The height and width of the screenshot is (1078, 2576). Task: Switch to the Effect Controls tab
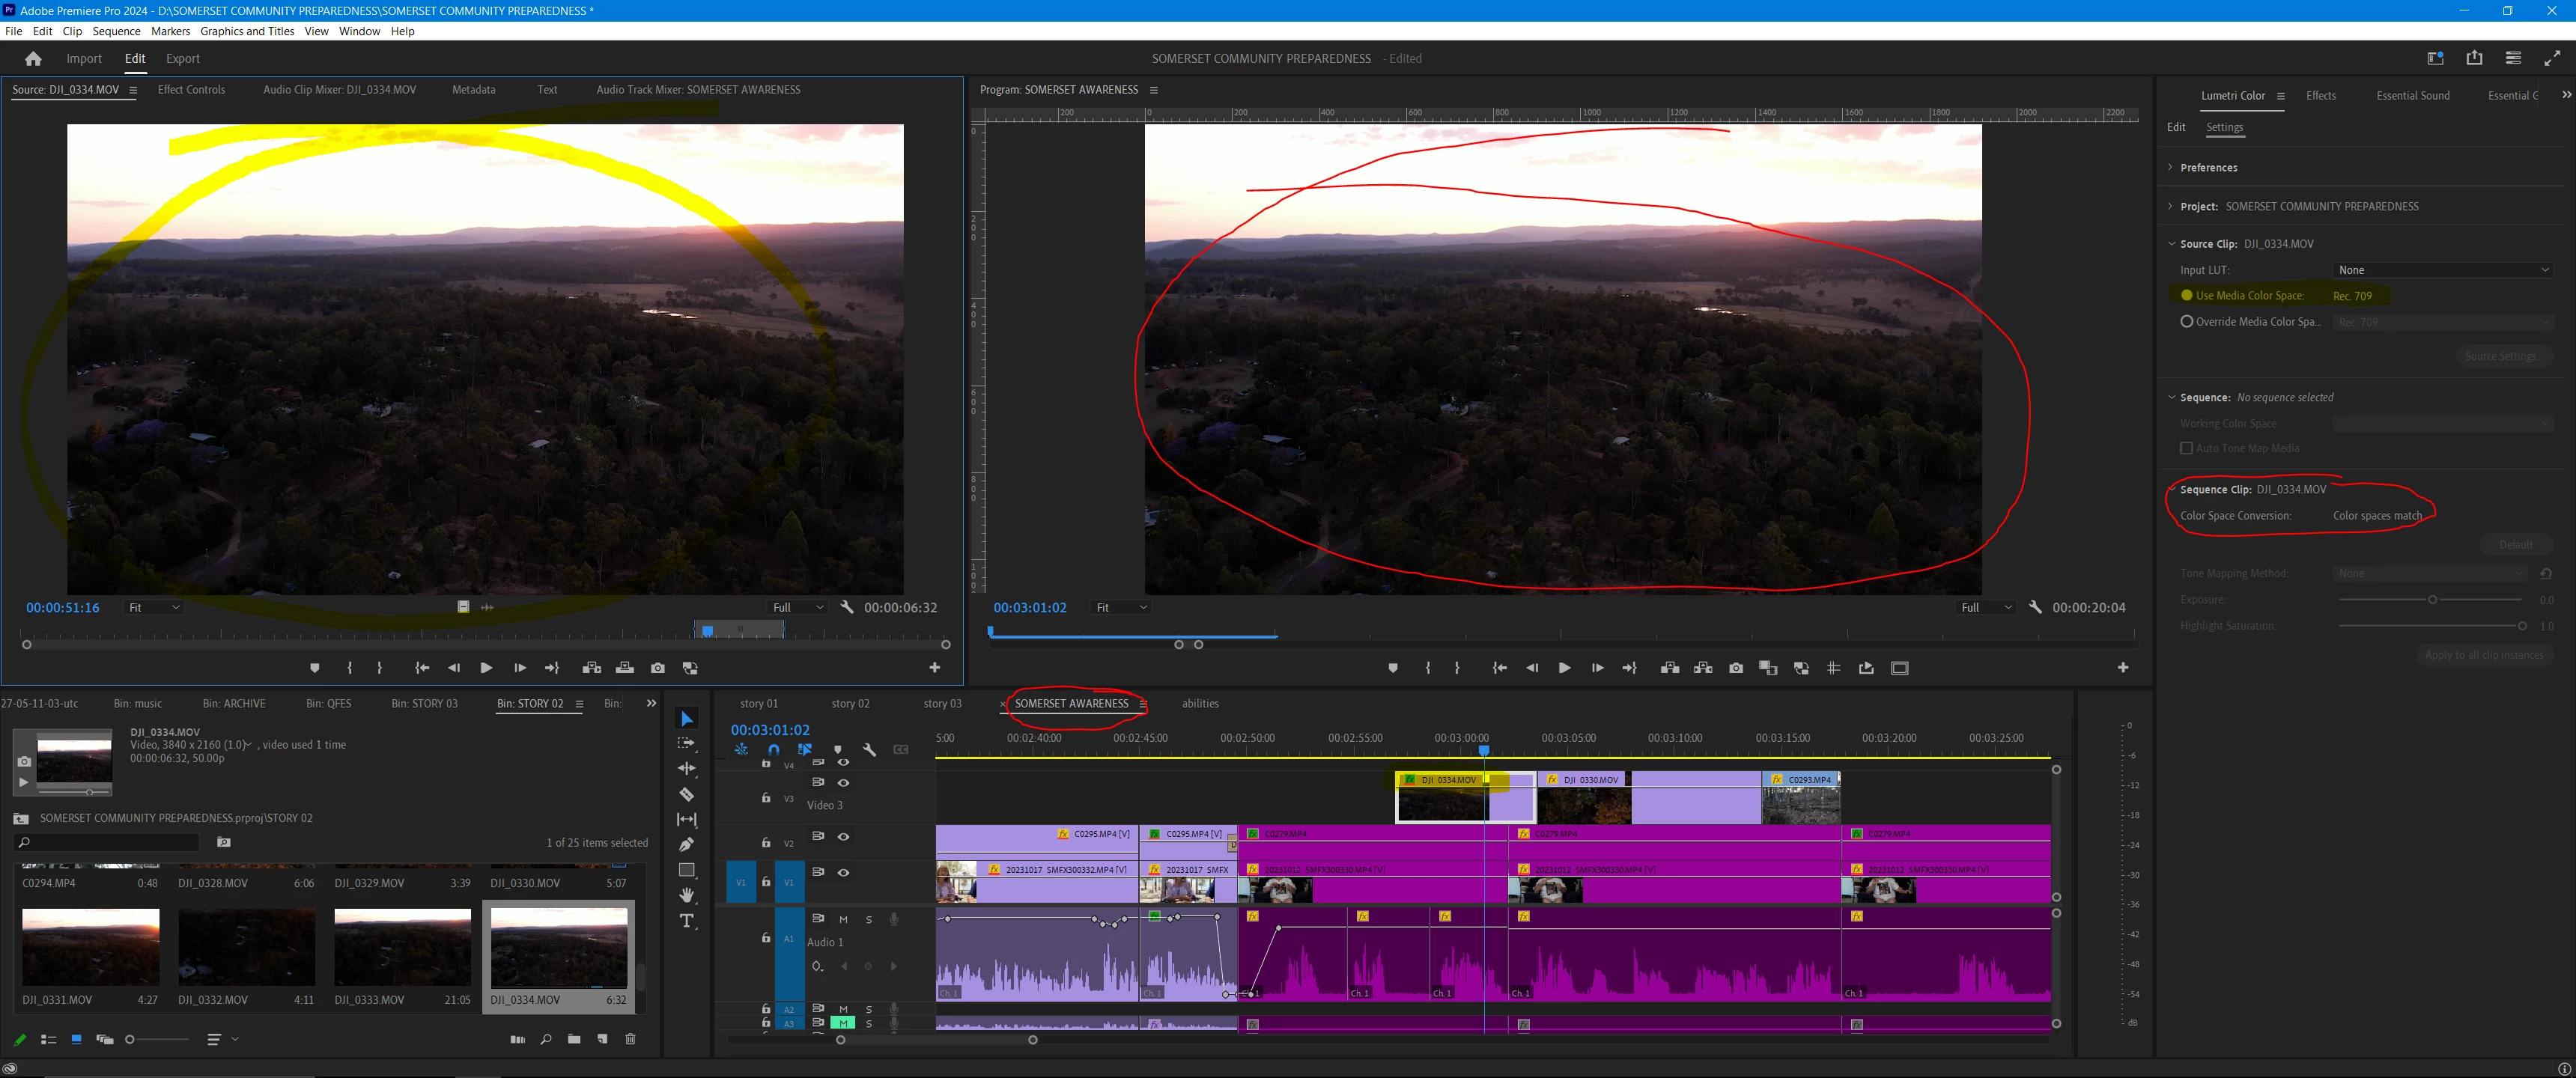pyautogui.click(x=191, y=90)
